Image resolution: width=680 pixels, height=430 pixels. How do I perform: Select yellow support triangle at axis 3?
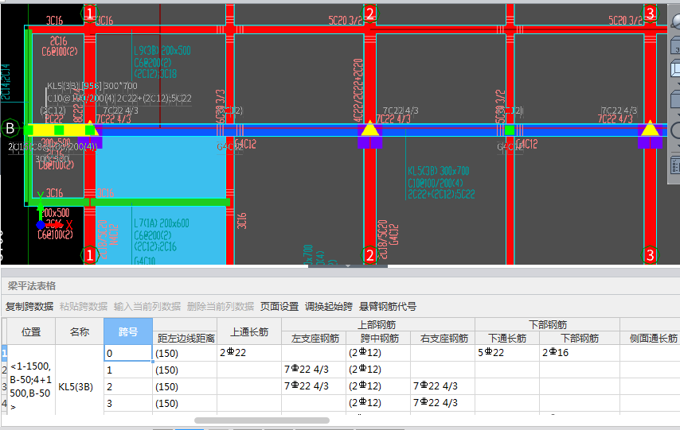tap(650, 129)
